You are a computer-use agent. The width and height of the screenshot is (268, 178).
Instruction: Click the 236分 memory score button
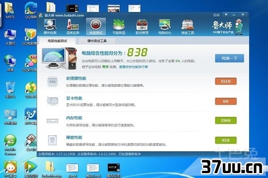click(226, 121)
